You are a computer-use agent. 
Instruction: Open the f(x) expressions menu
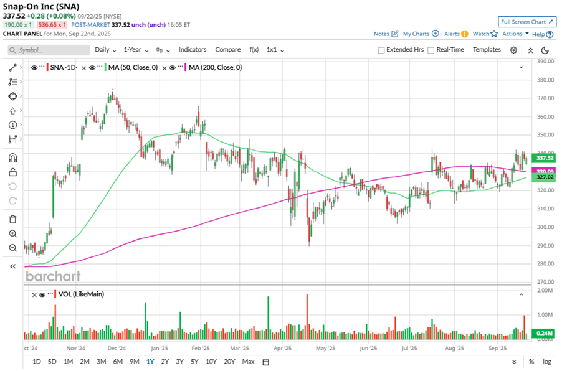pyautogui.click(x=254, y=50)
